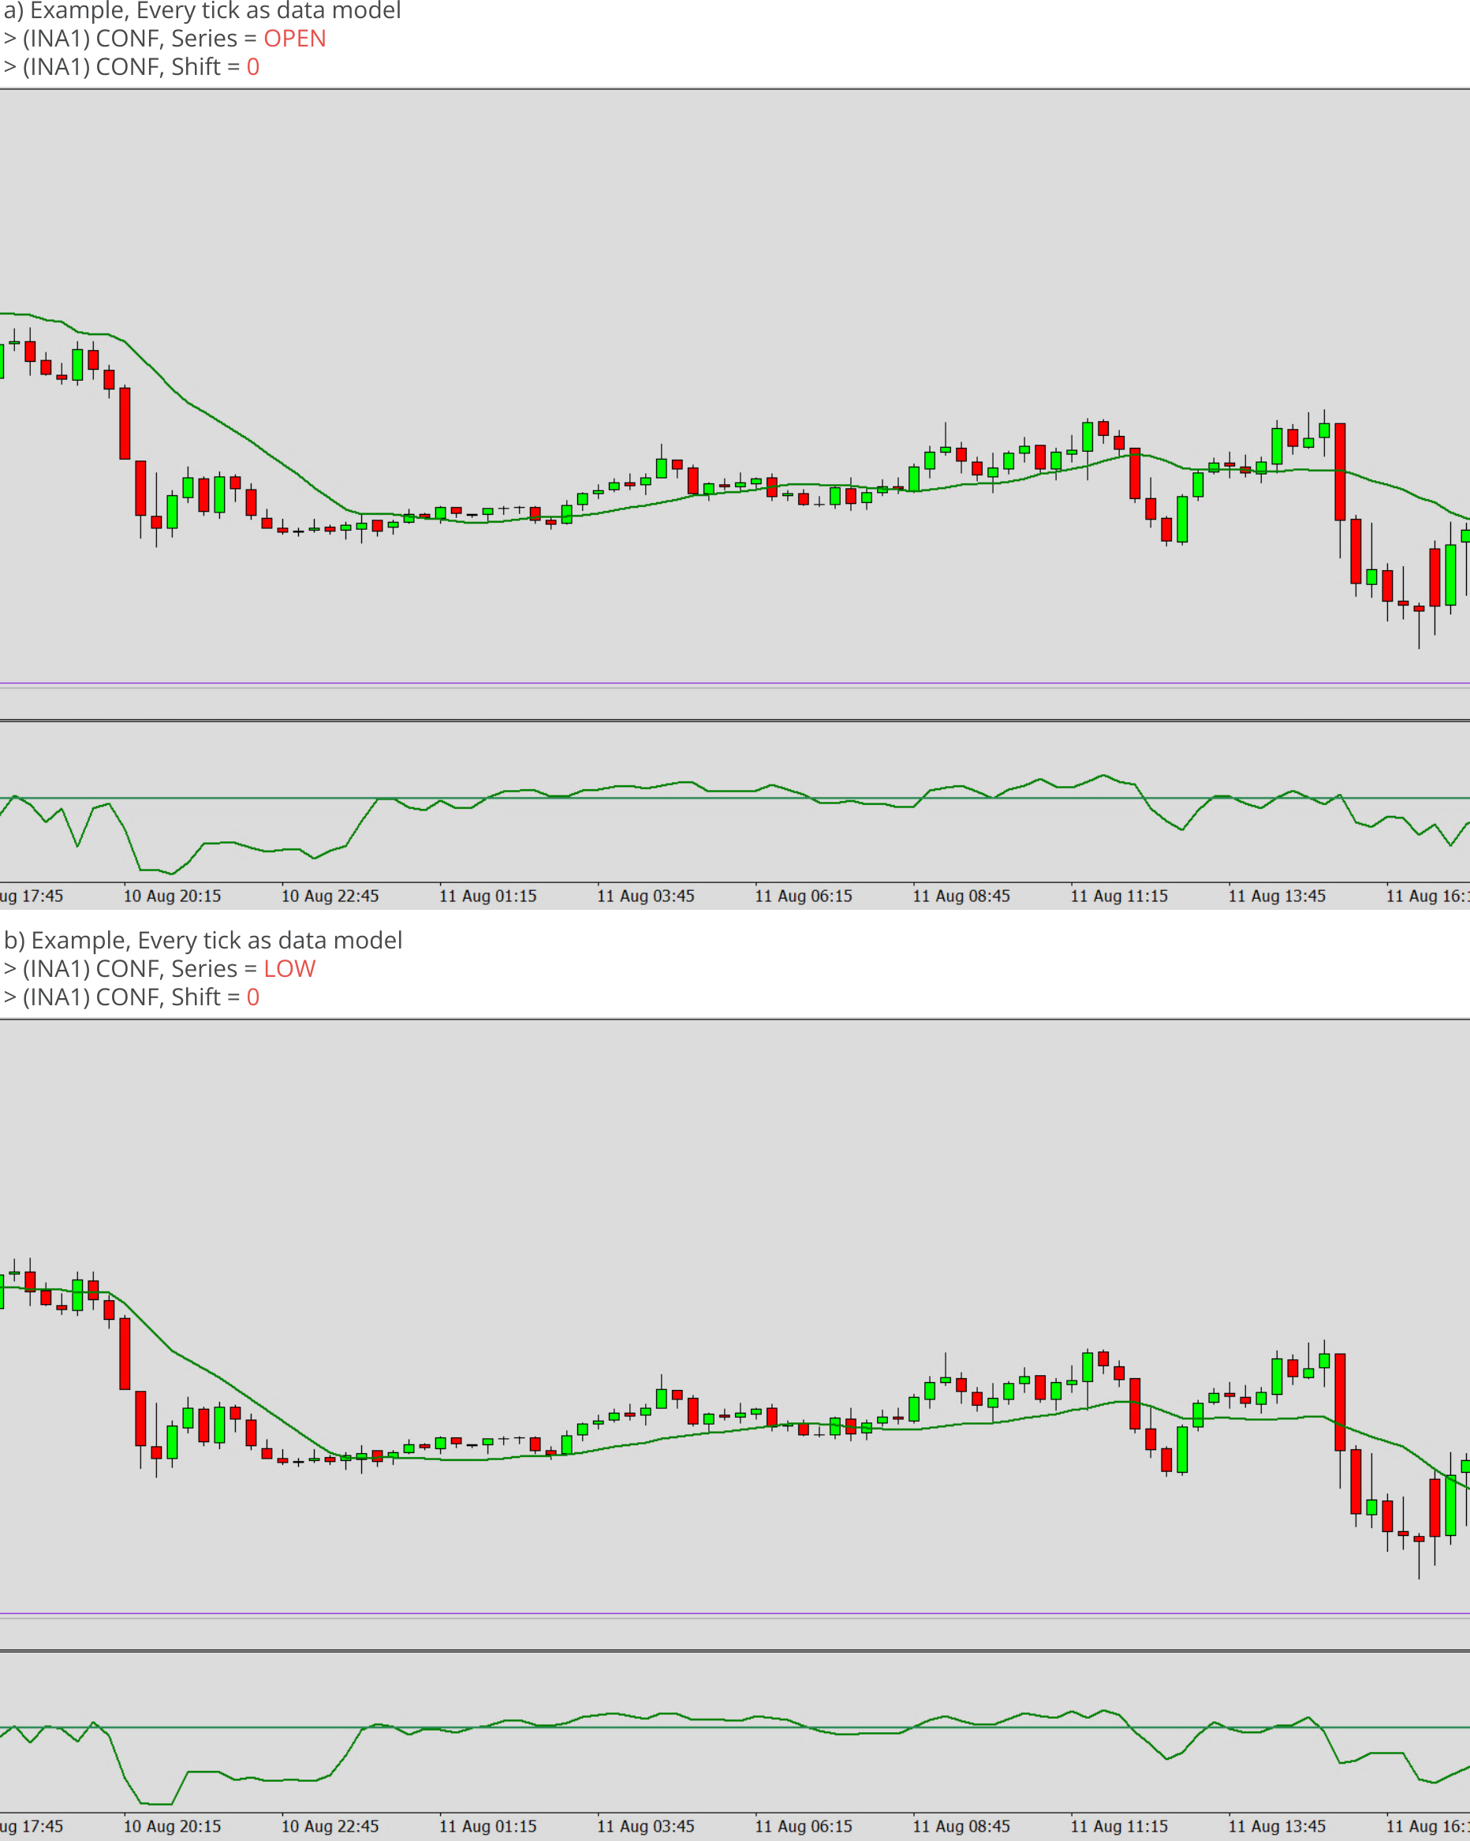Click '10 Aug 22:45' on chart b's time axis
Viewport: 1470px width, 1841px height.
pos(330,1826)
